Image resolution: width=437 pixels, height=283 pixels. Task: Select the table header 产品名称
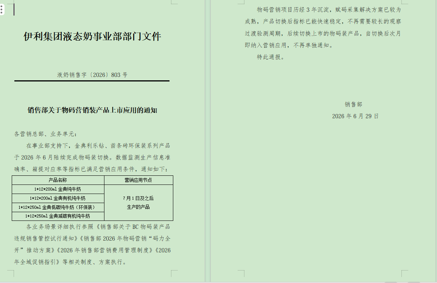pos(58,180)
